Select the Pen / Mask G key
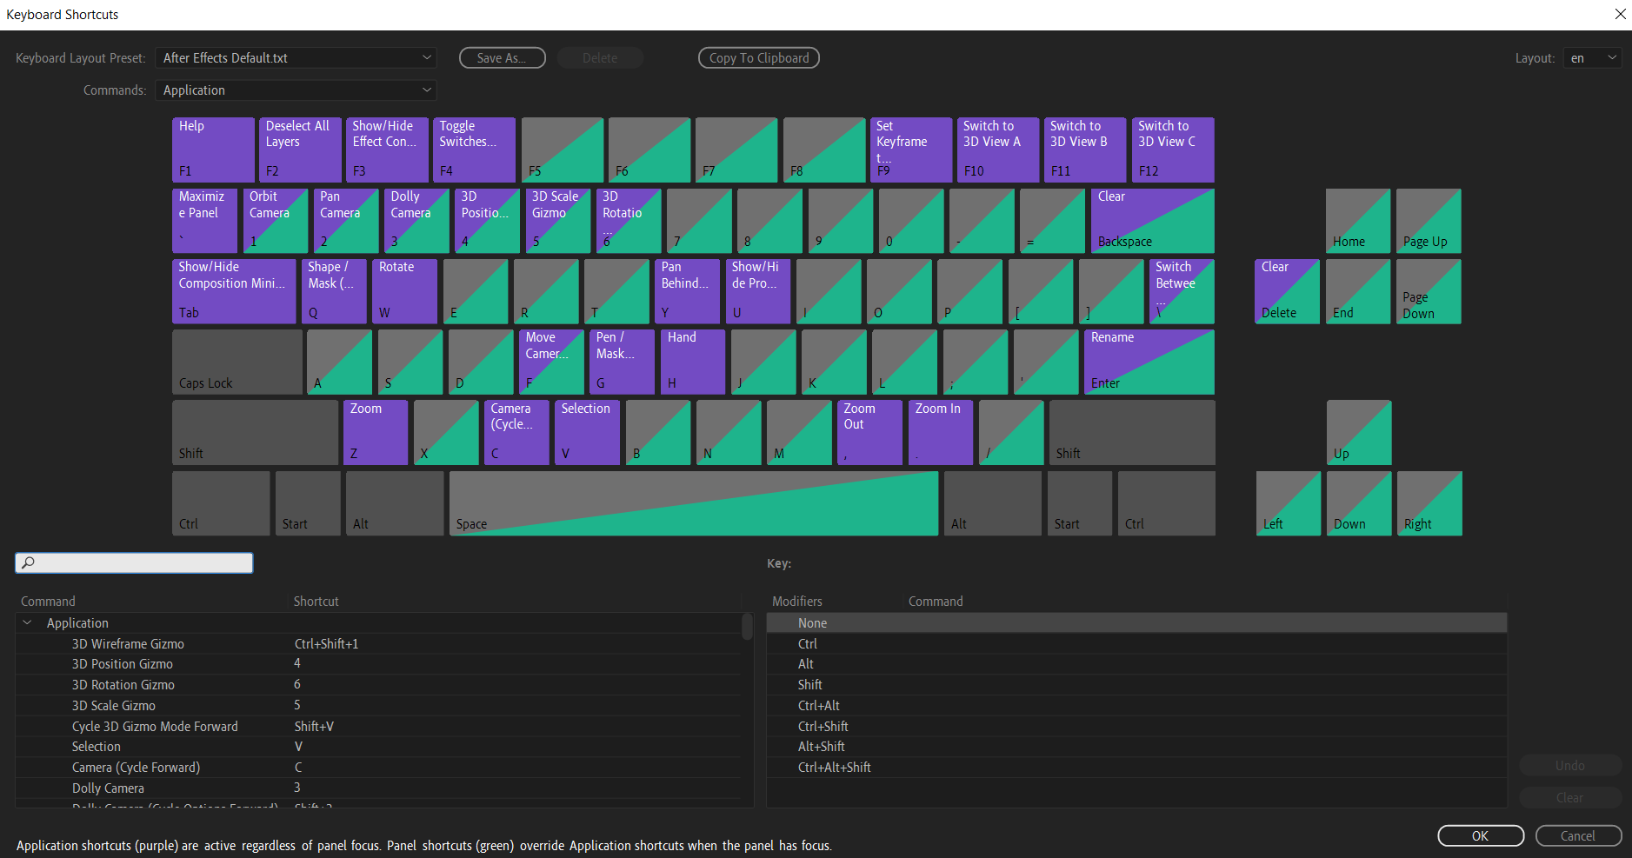This screenshot has width=1632, height=858. pos(623,362)
